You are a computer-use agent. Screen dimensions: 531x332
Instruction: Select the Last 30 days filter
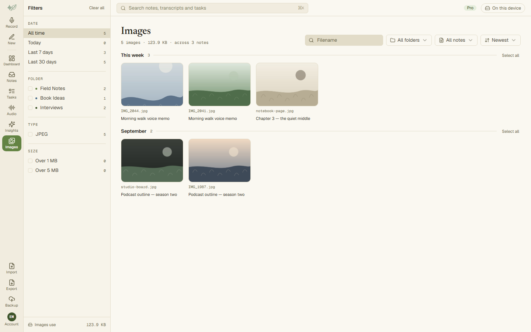[67, 62]
